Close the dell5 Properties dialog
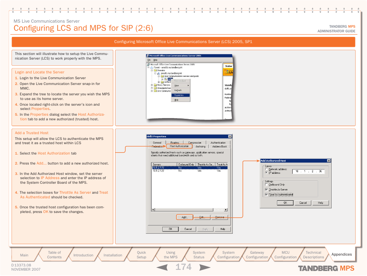Image resolution: width=367 pixels, height=276 pixels. click(x=230, y=136)
